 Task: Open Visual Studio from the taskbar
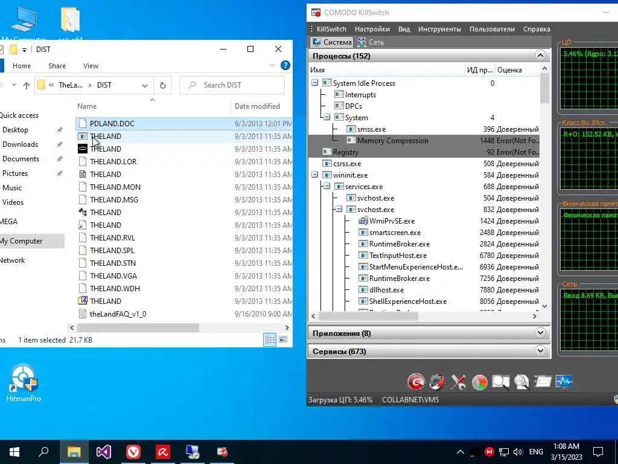(104, 452)
